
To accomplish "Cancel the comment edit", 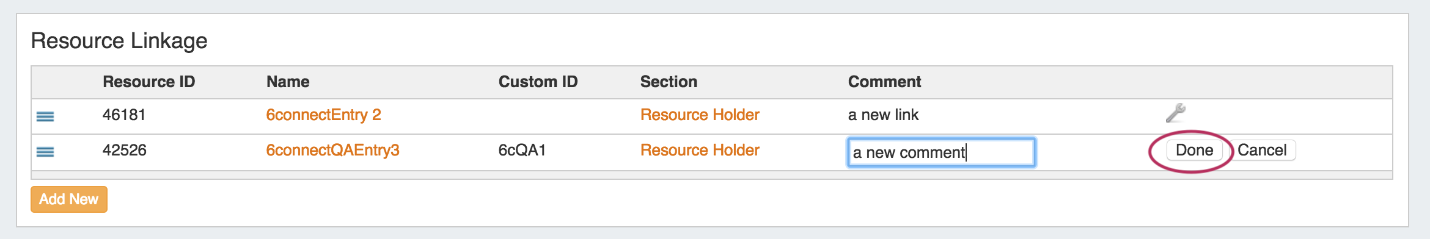I will click(x=1262, y=150).
